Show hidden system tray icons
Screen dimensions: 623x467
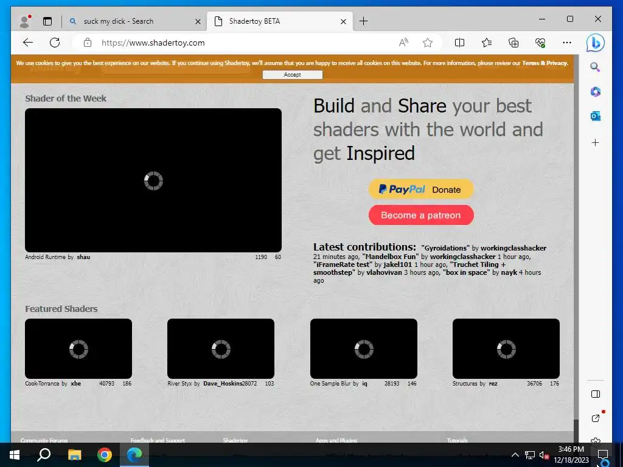(515, 455)
